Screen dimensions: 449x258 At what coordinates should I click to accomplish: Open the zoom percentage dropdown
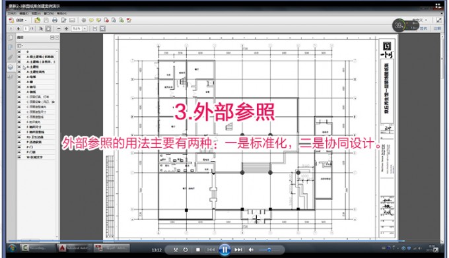85,28
